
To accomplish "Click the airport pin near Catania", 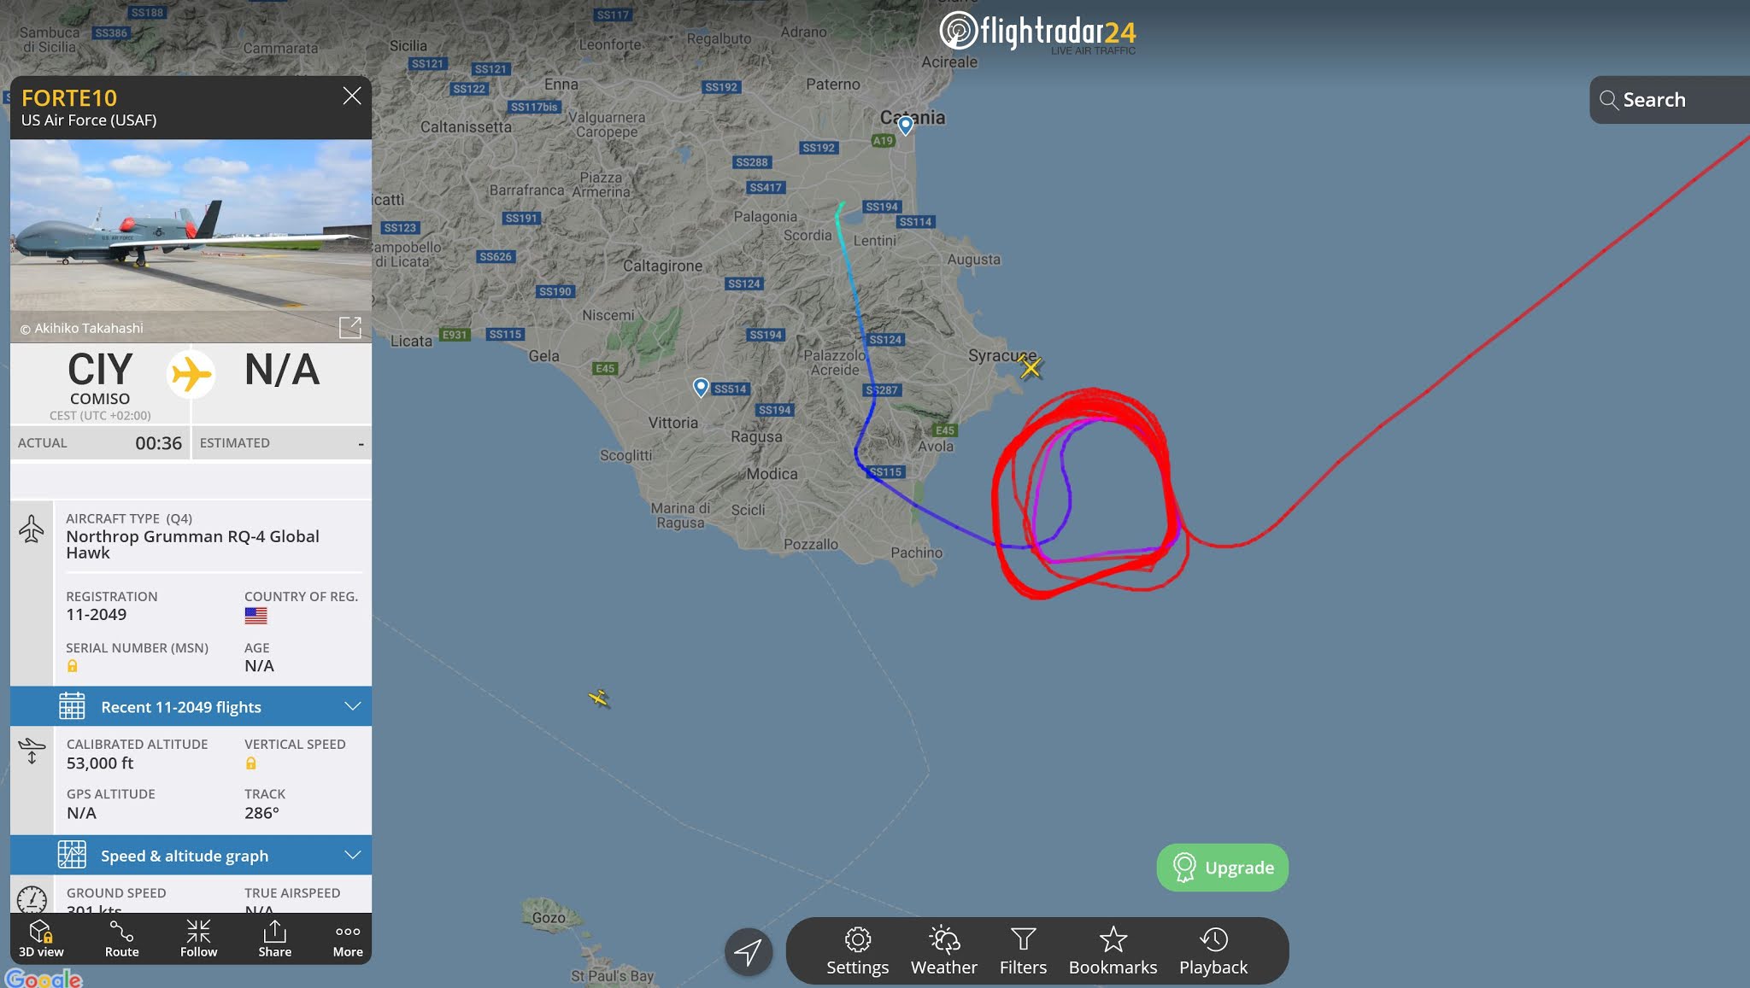I will coord(906,126).
